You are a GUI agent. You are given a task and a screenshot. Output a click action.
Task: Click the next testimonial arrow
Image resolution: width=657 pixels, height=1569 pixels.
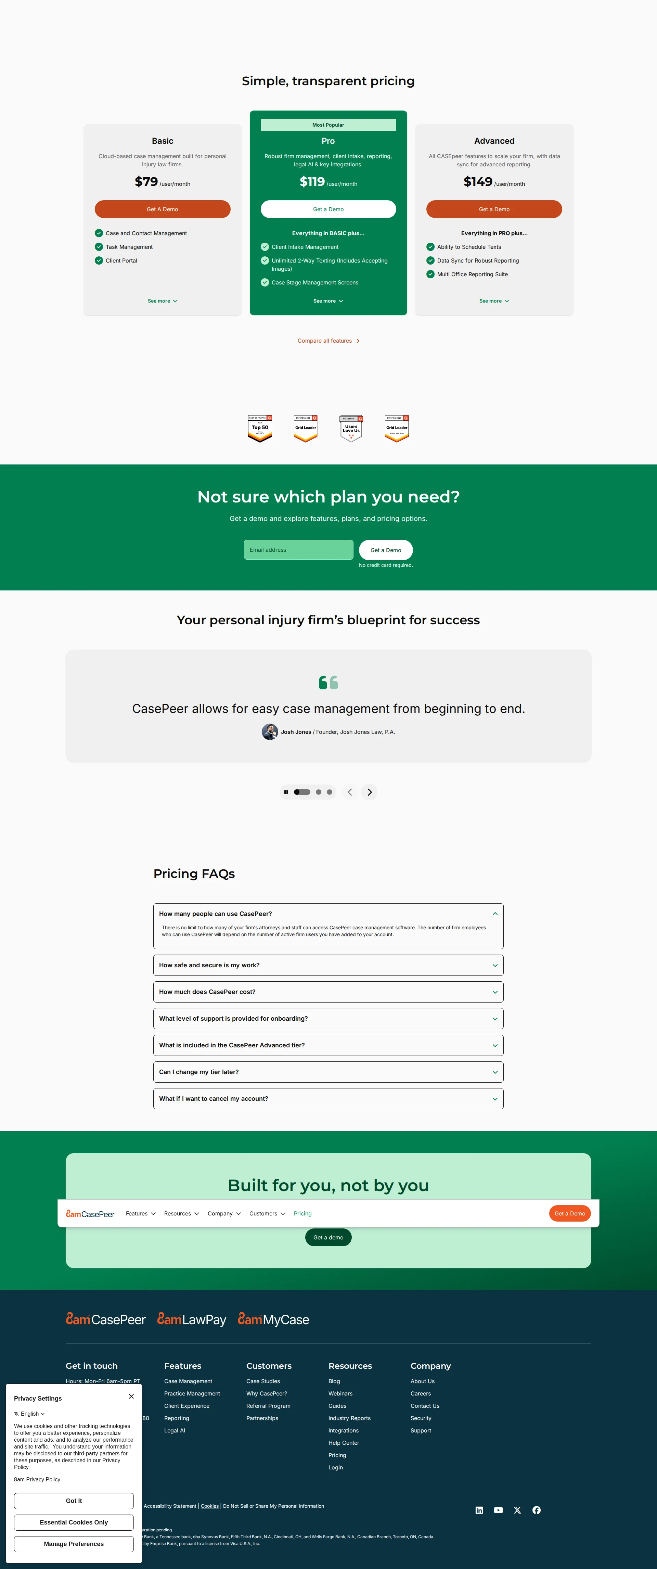tap(369, 792)
